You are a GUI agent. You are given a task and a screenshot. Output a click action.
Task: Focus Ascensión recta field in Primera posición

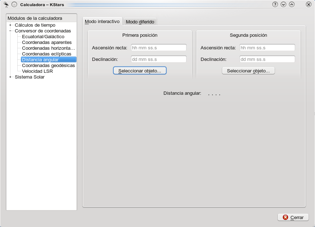pyautogui.click(x=159, y=48)
